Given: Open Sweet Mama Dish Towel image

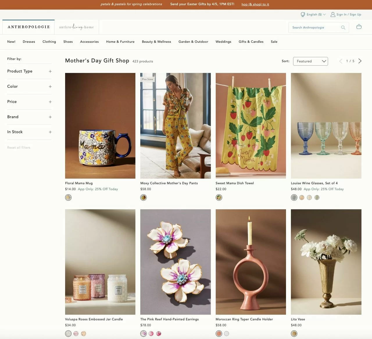Looking at the screenshot, I should tap(251, 125).
